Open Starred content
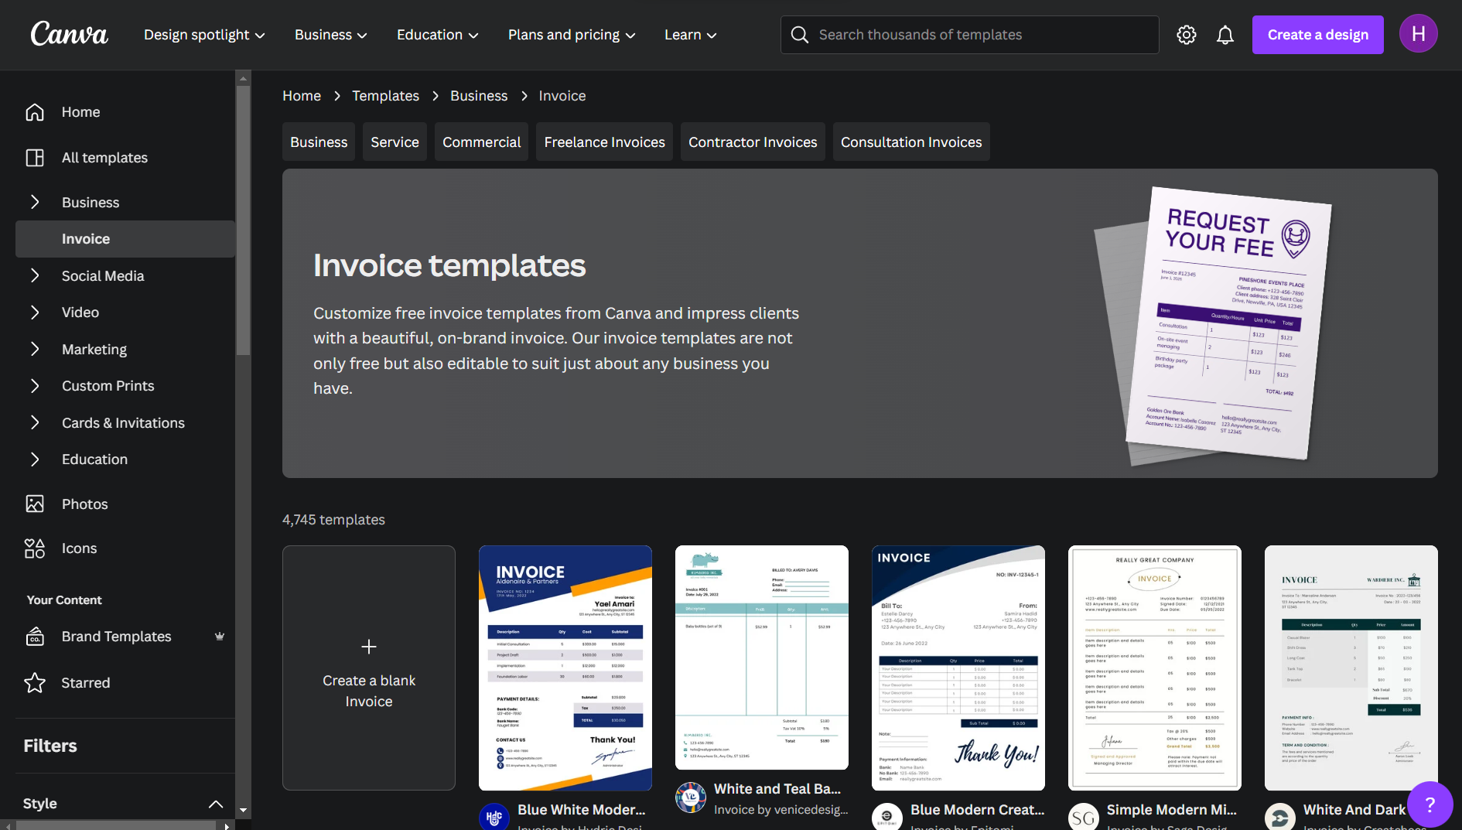 point(85,683)
